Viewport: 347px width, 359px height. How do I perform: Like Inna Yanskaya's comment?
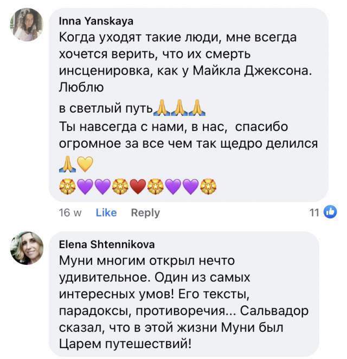pos(106,213)
